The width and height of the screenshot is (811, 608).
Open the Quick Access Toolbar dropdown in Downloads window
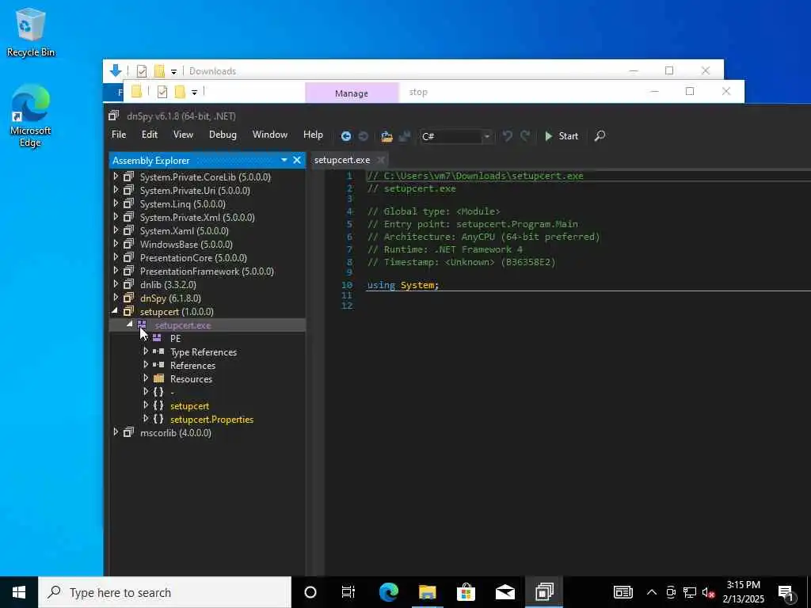[173, 71]
